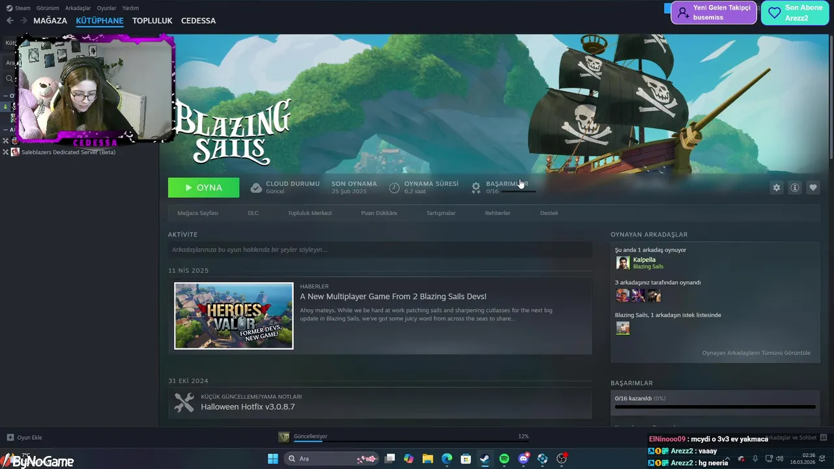
Task: Switch to the MAĞAZA tab
Action: click(x=50, y=21)
